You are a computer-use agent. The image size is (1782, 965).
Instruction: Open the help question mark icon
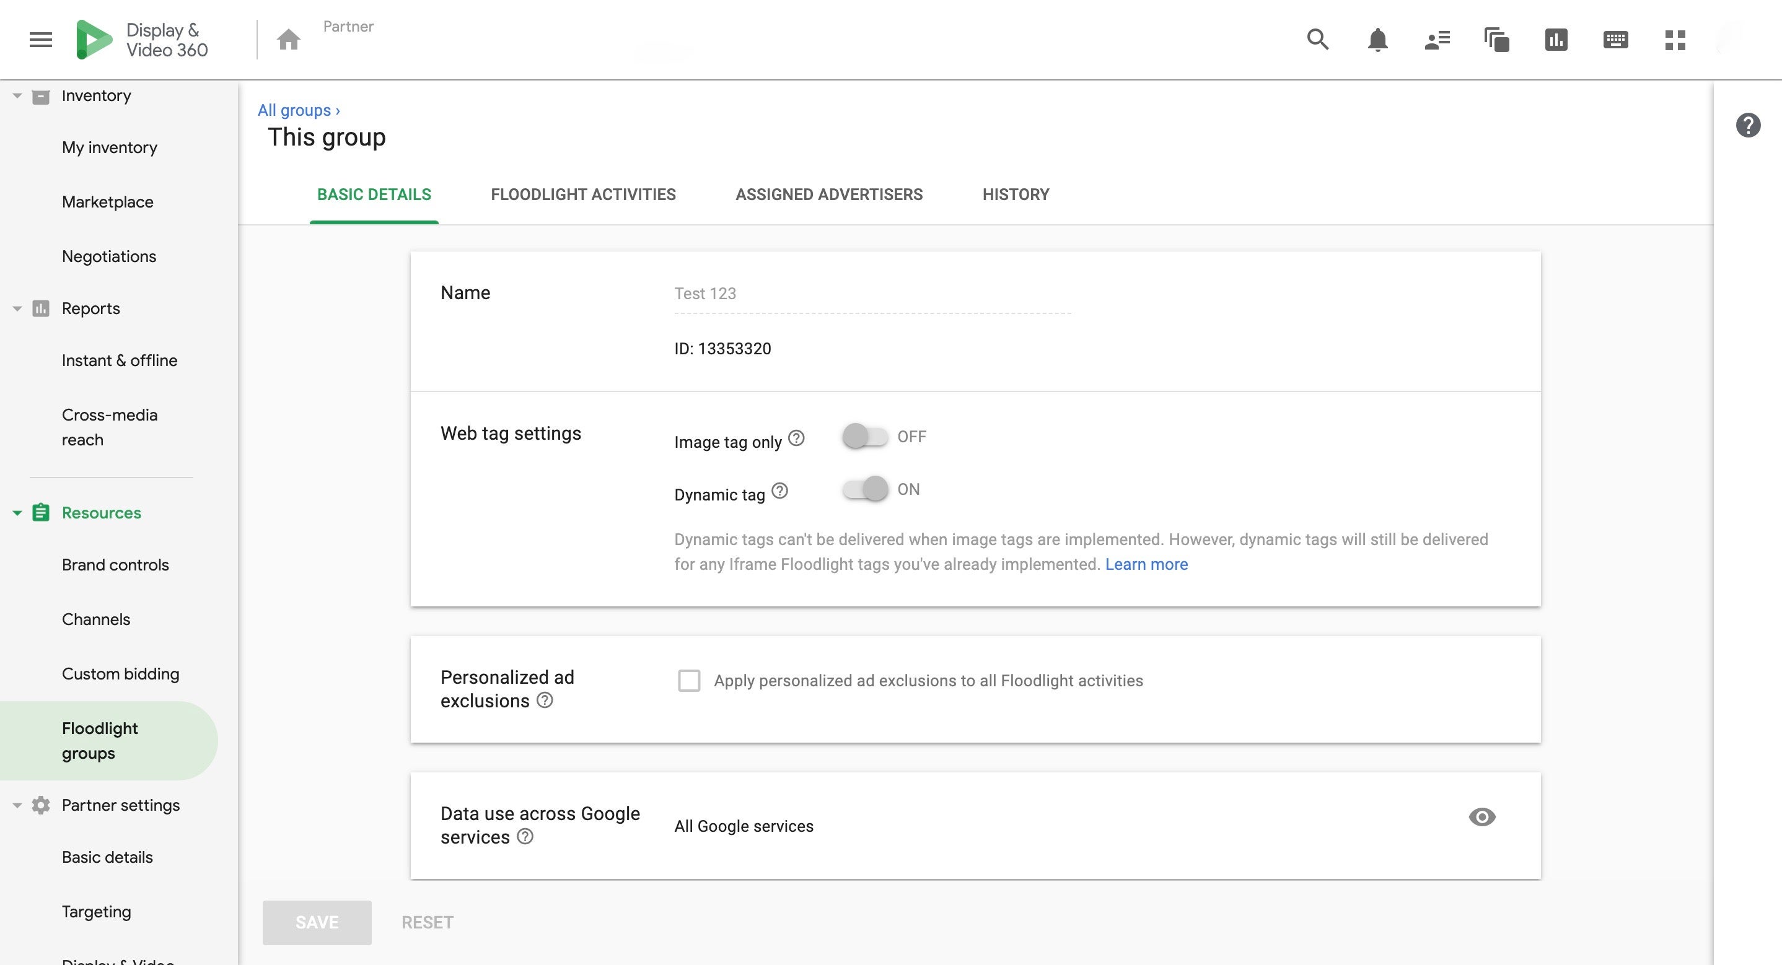pyautogui.click(x=1748, y=124)
